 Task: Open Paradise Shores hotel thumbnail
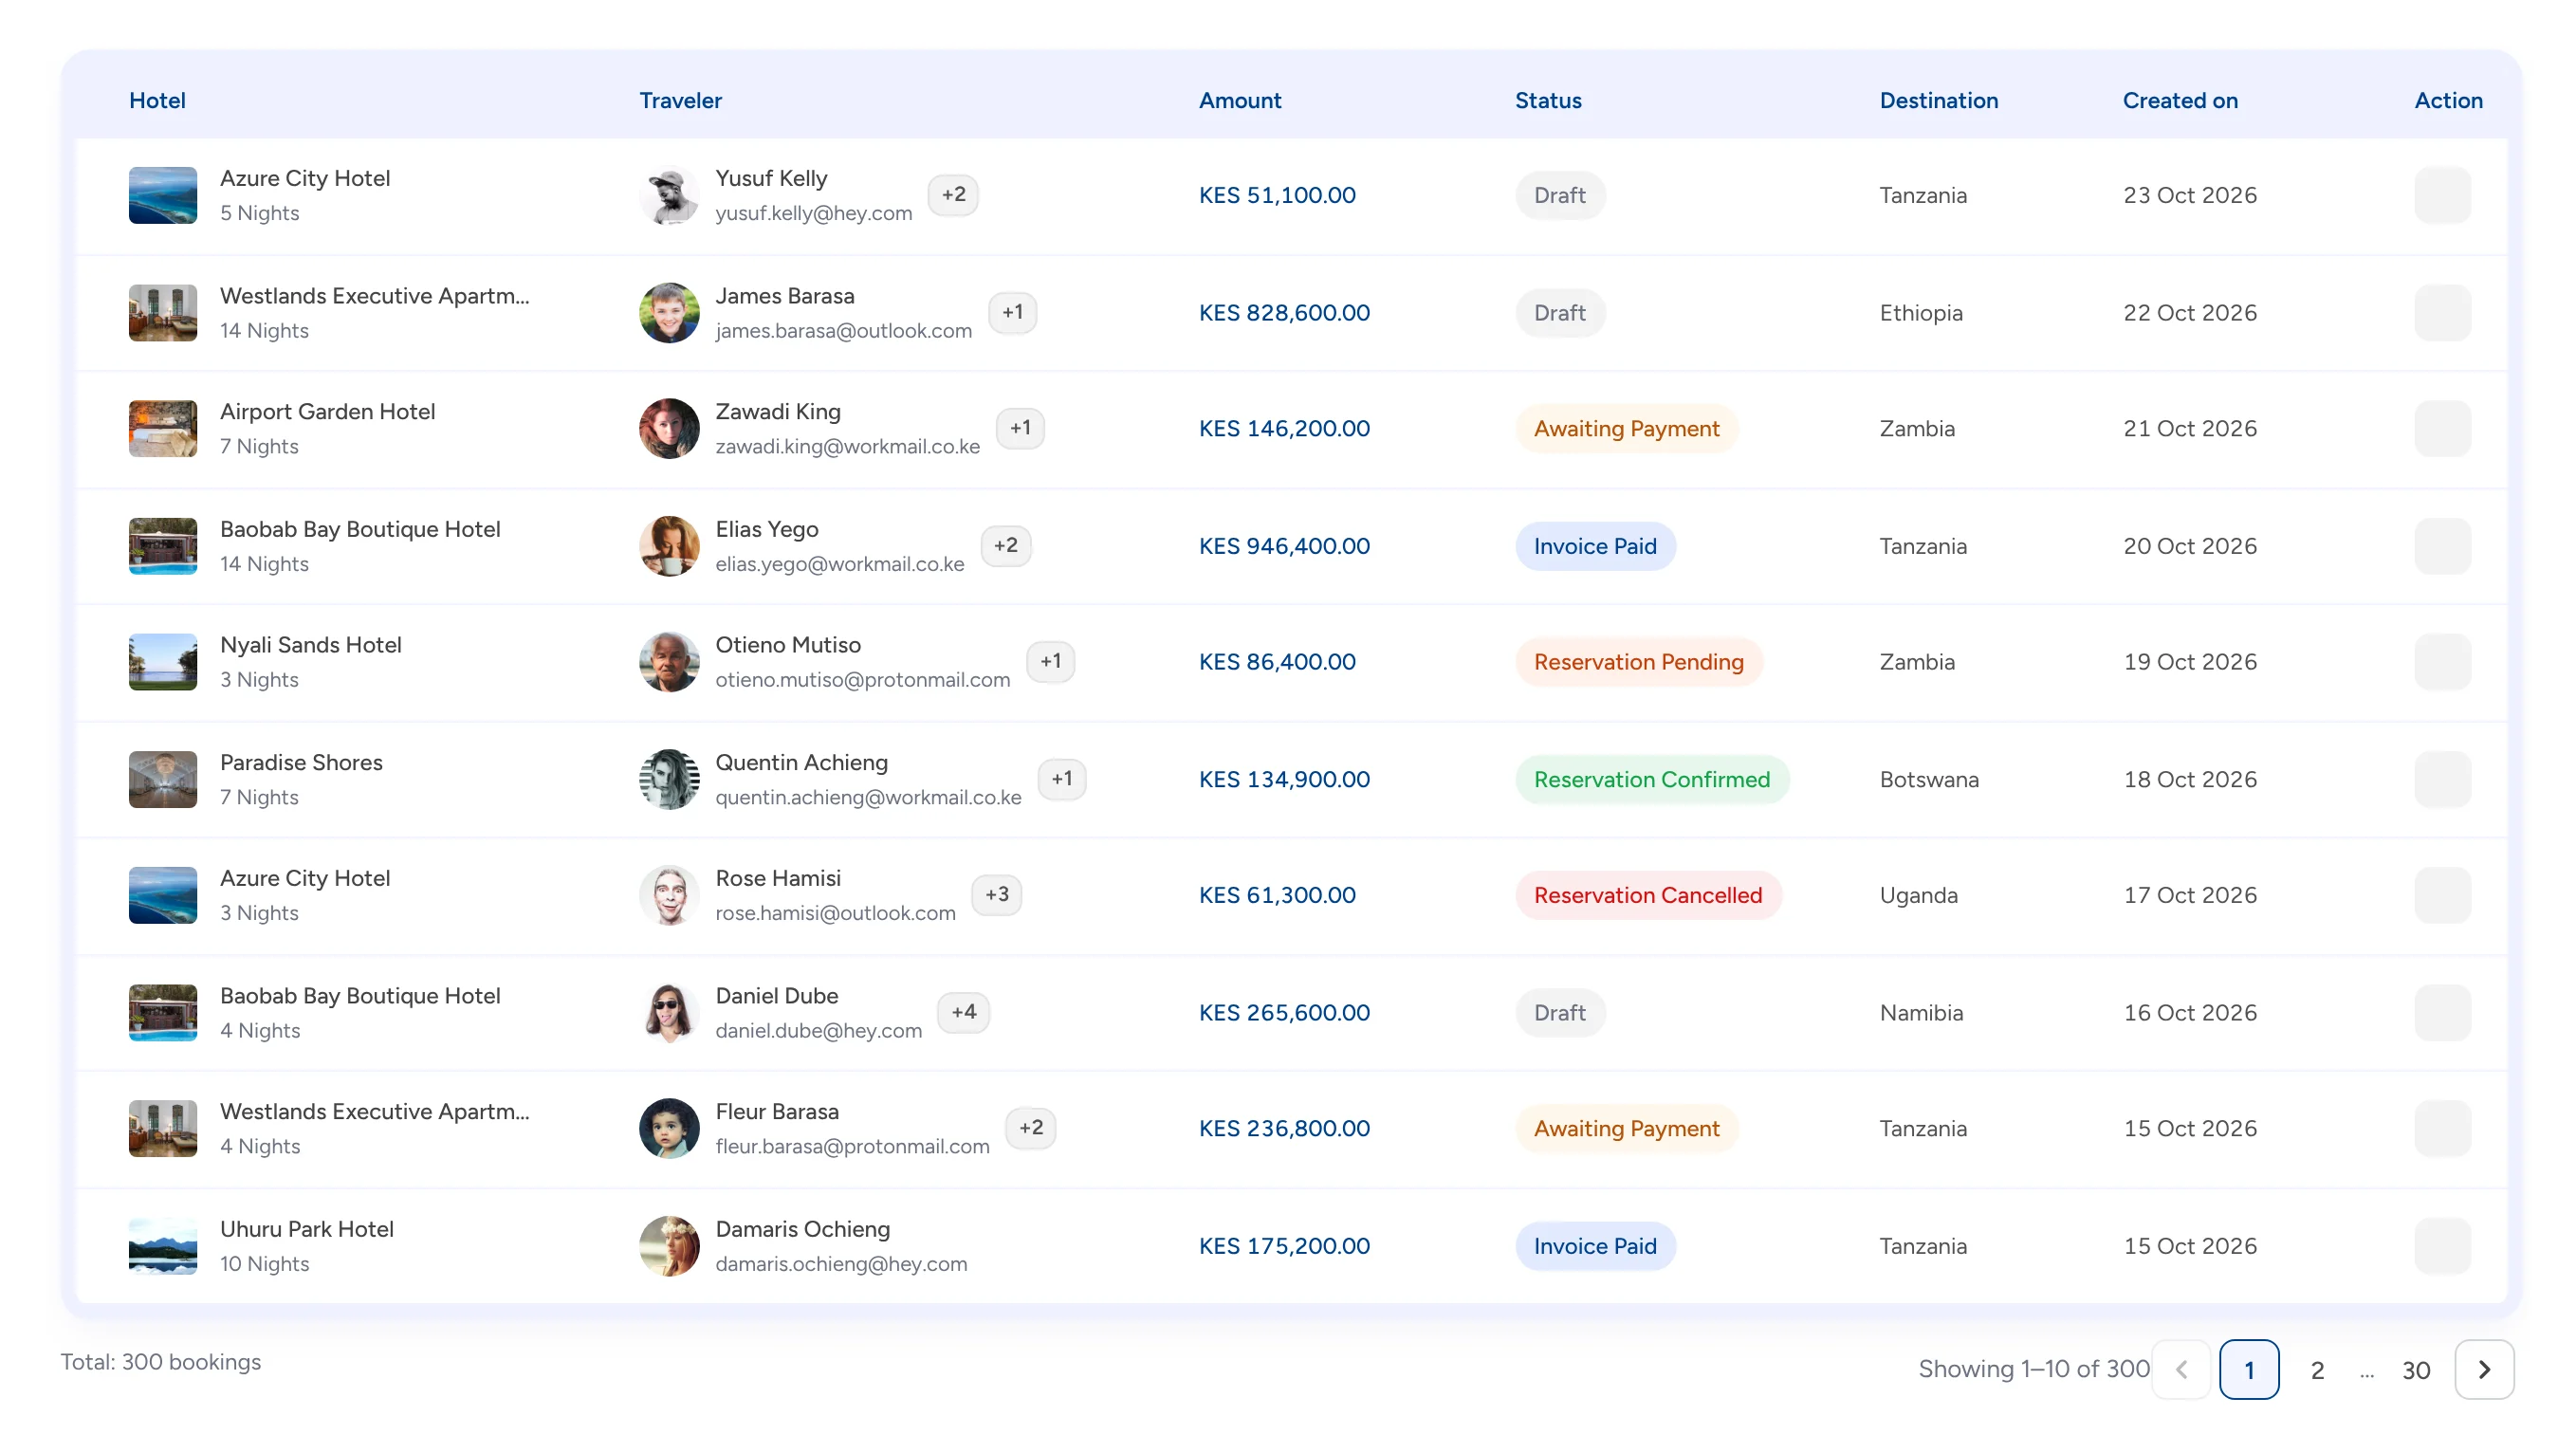click(x=163, y=779)
